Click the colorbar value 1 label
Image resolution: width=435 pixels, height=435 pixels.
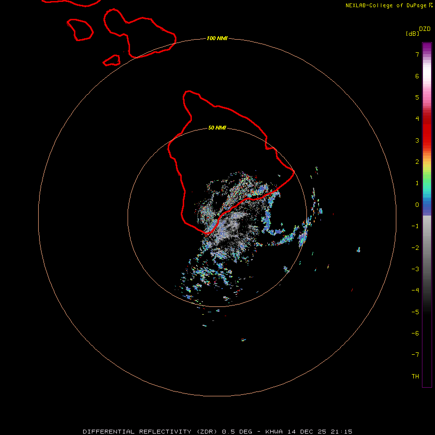417,183
